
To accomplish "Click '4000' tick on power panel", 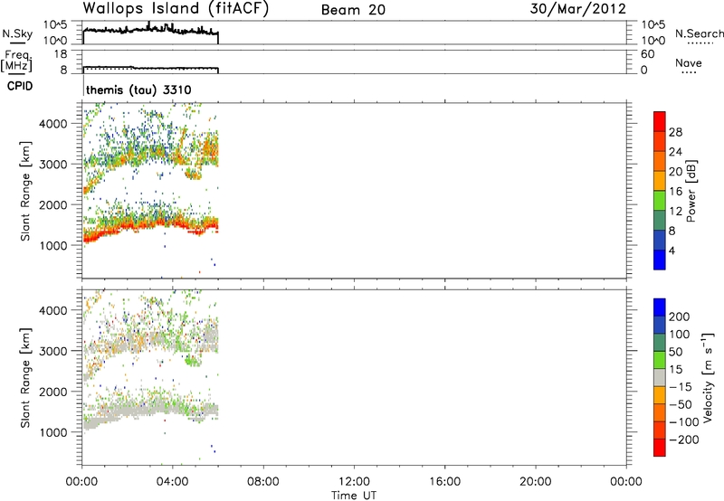I will [x=53, y=124].
